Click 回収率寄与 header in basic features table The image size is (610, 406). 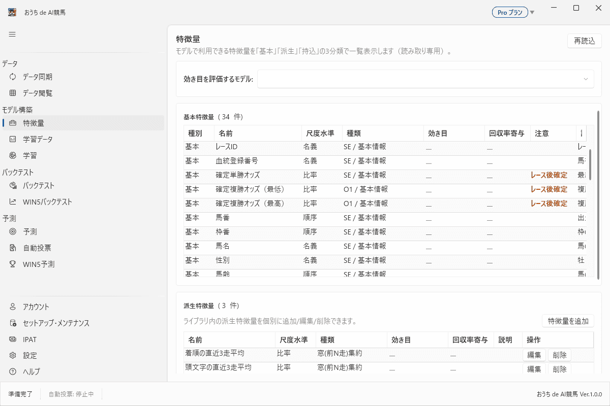(507, 133)
